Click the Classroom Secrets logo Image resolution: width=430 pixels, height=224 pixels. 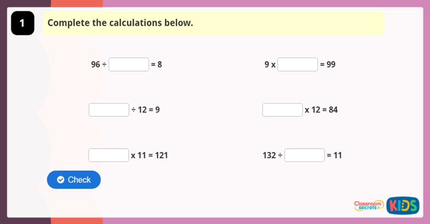click(369, 205)
